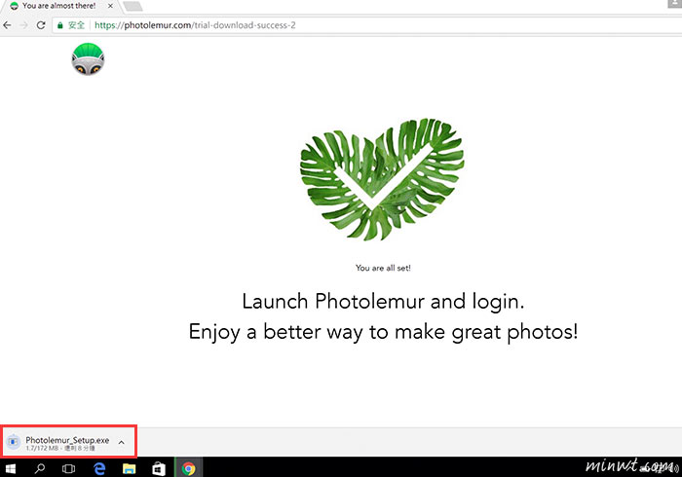This screenshot has height=477, width=682.
Task: Open the Windows Start menu
Action: click(11, 468)
